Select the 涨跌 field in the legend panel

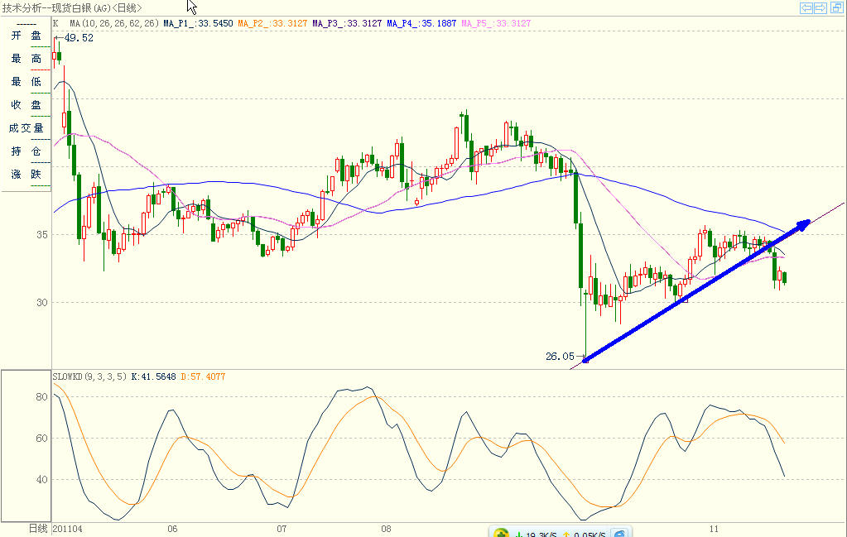pyautogui.click(x=26, y=175)
